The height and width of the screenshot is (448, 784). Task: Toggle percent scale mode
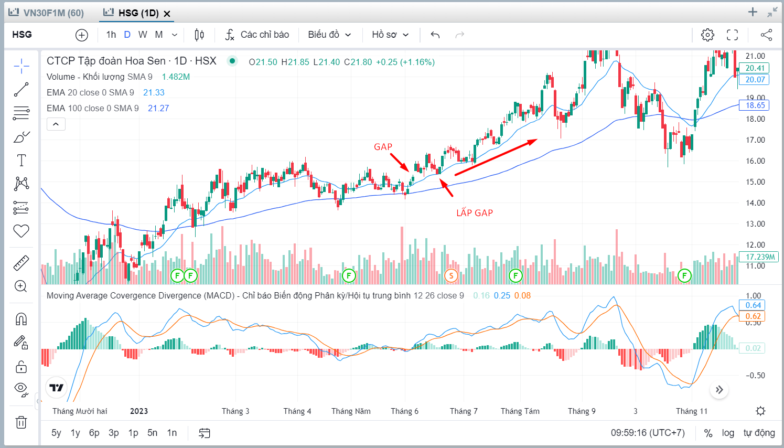click(x=708, y=433)
